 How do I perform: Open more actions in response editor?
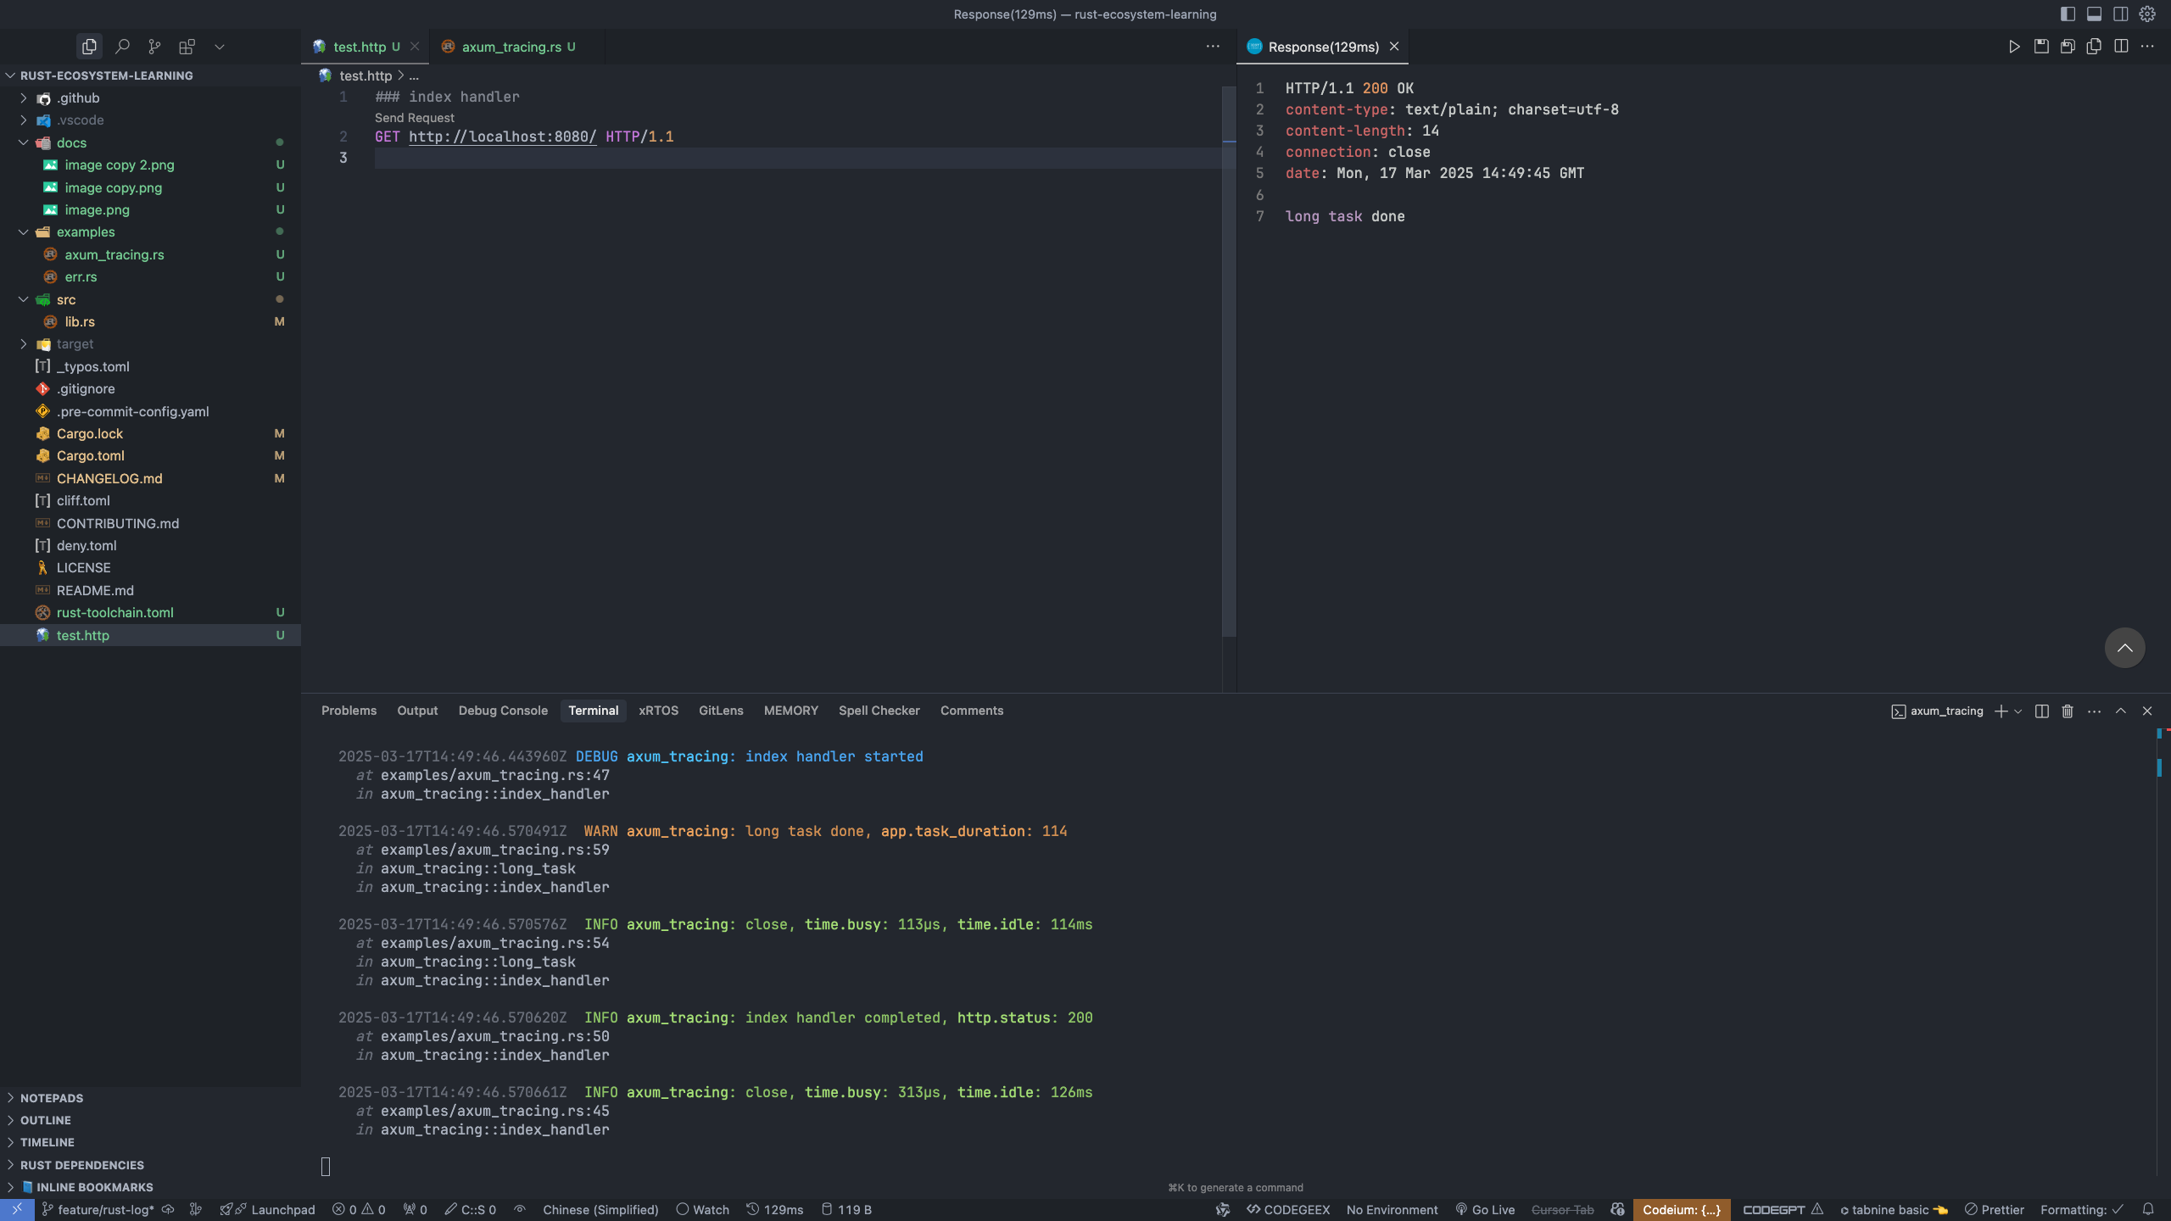point(2147,47)
